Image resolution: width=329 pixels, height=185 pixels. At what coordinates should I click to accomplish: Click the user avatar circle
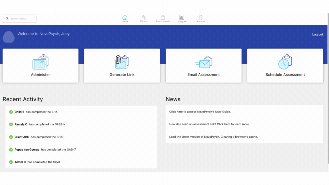pyautogui.click(x=9, y=37)
